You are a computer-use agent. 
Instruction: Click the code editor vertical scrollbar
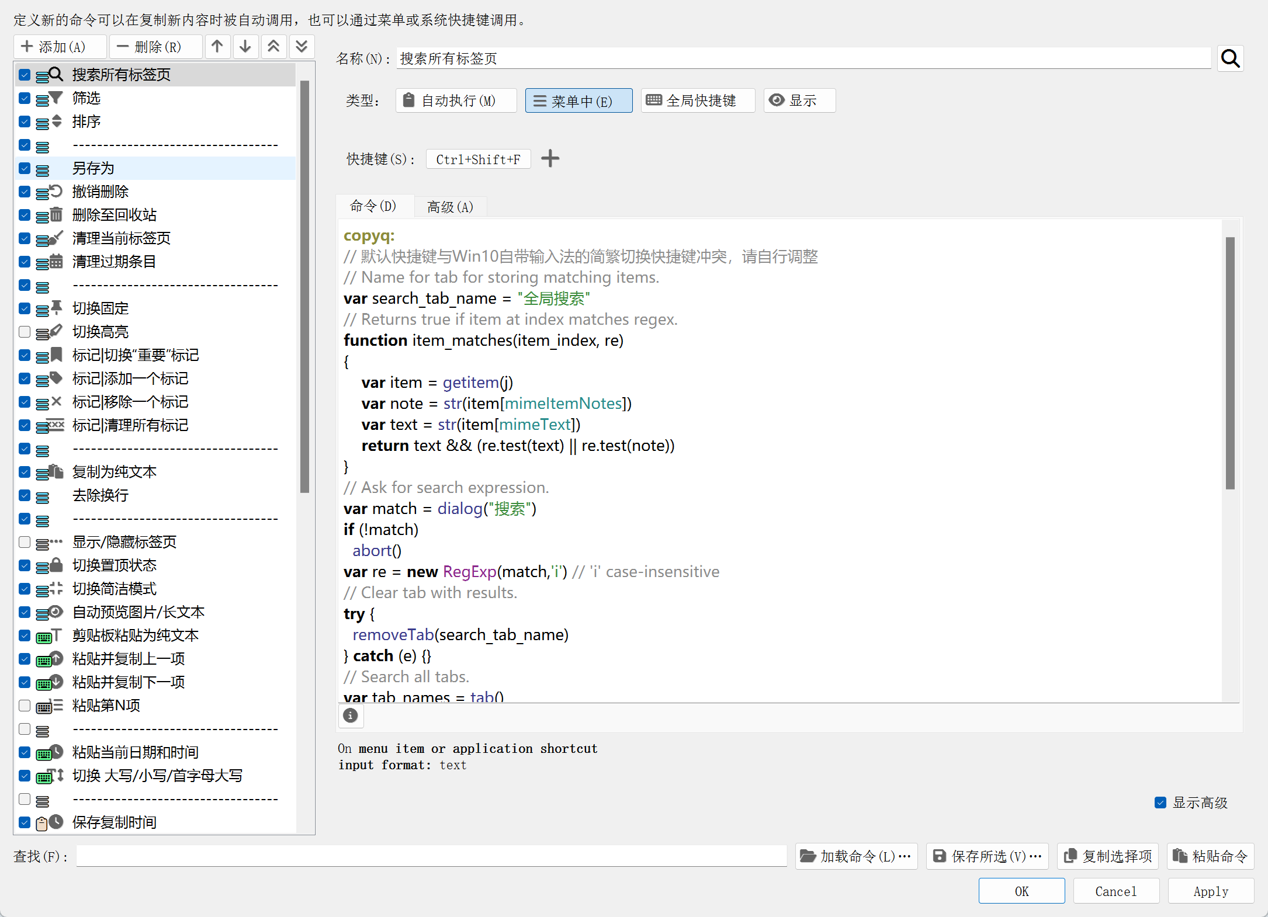click(x=1230, y=362)
